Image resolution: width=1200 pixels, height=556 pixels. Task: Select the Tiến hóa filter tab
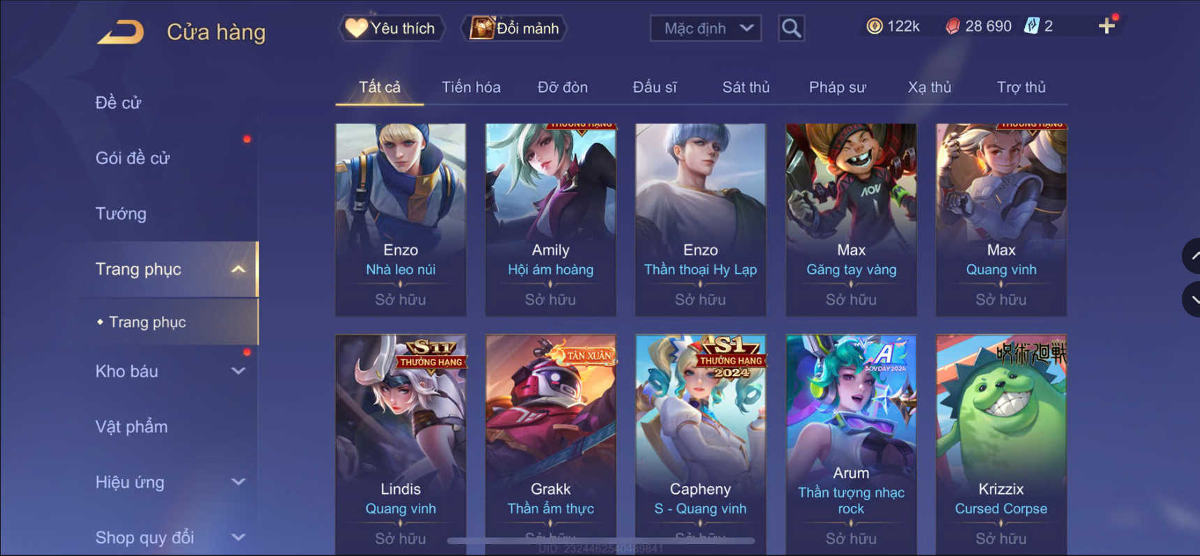[x=471, y=87]
